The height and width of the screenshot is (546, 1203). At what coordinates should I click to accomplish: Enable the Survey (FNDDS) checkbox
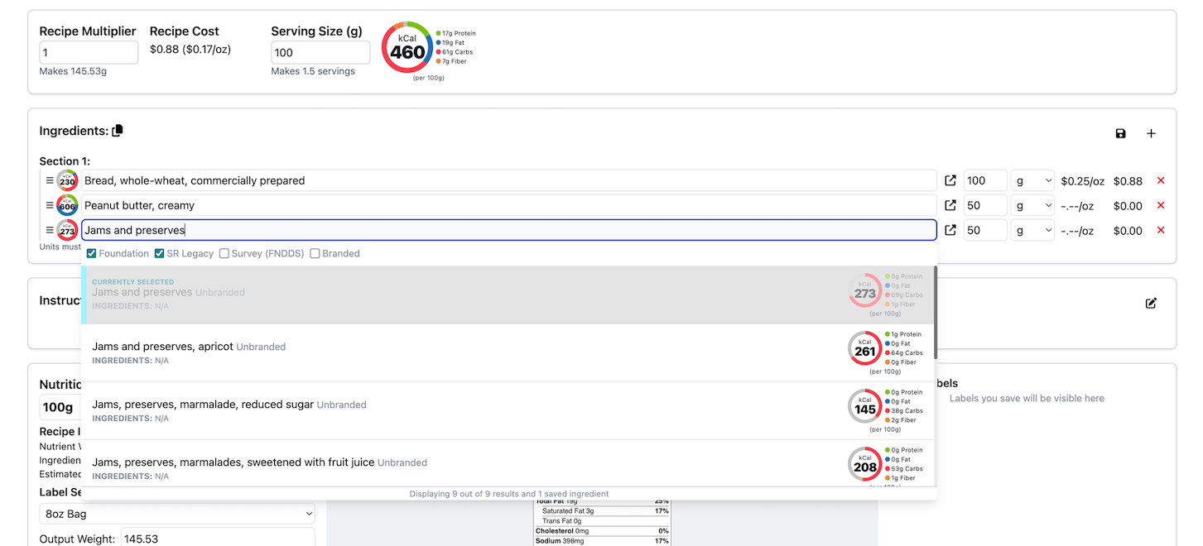(224, 254)
